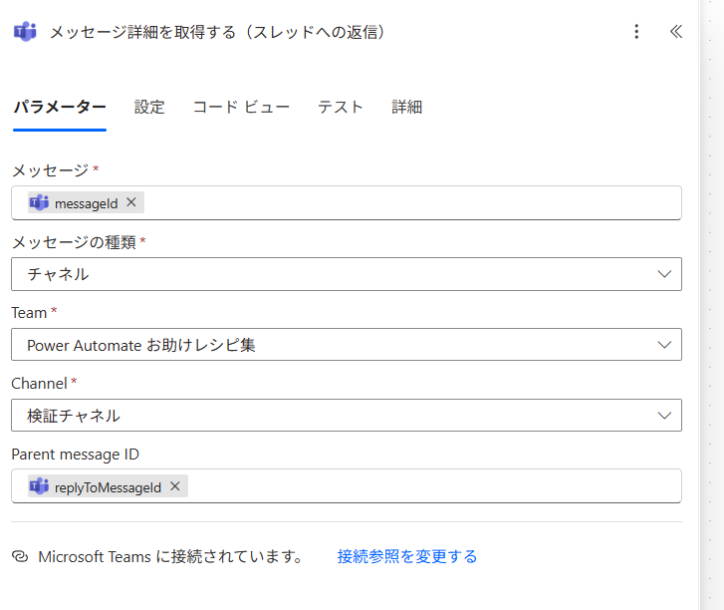Click inside the Parent message ID field
Image resolution: width=724 pixels, height=610 pixels.
[x=347, y=486]
